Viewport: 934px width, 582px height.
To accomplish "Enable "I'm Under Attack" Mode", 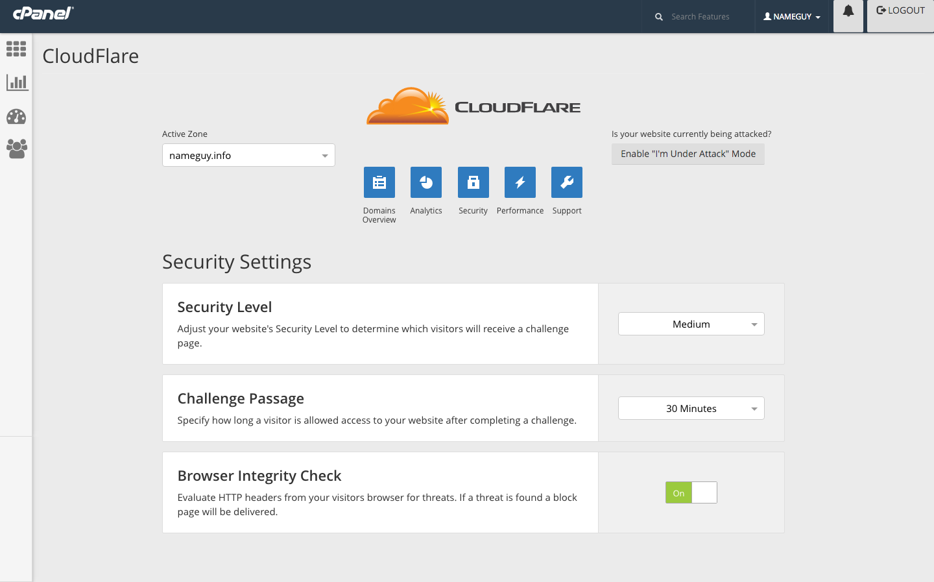I will coord(688,154).
